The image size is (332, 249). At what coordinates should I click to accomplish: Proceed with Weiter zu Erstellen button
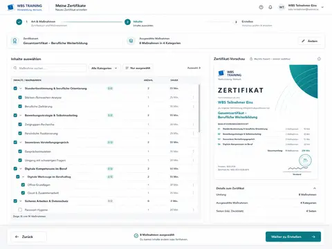click(293, 237)
